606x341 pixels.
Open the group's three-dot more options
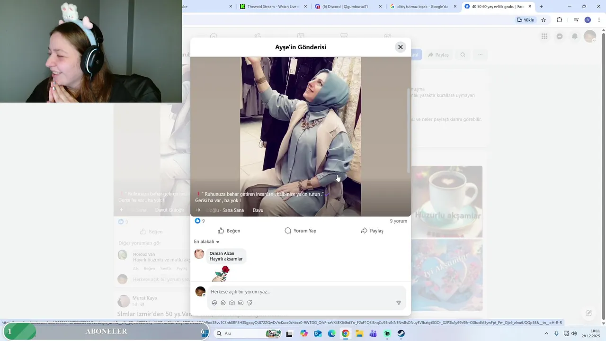point(480,55)
